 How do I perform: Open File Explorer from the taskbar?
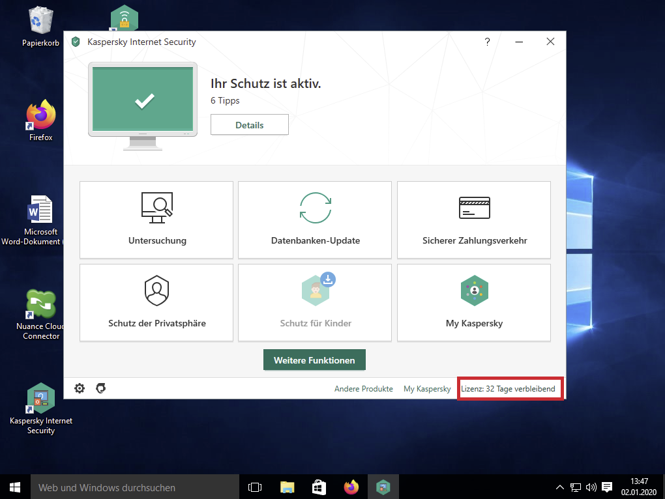287,487
